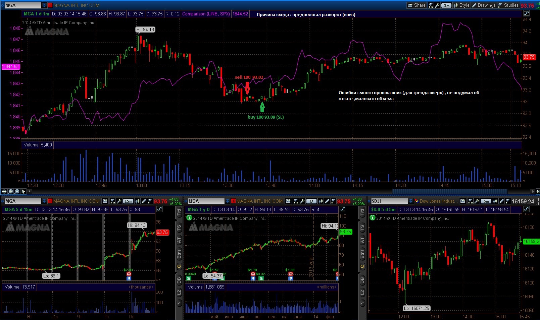Expand symbol dropdown arrow in MGA daily chart

pyautogui.click(x=228, y=201)
